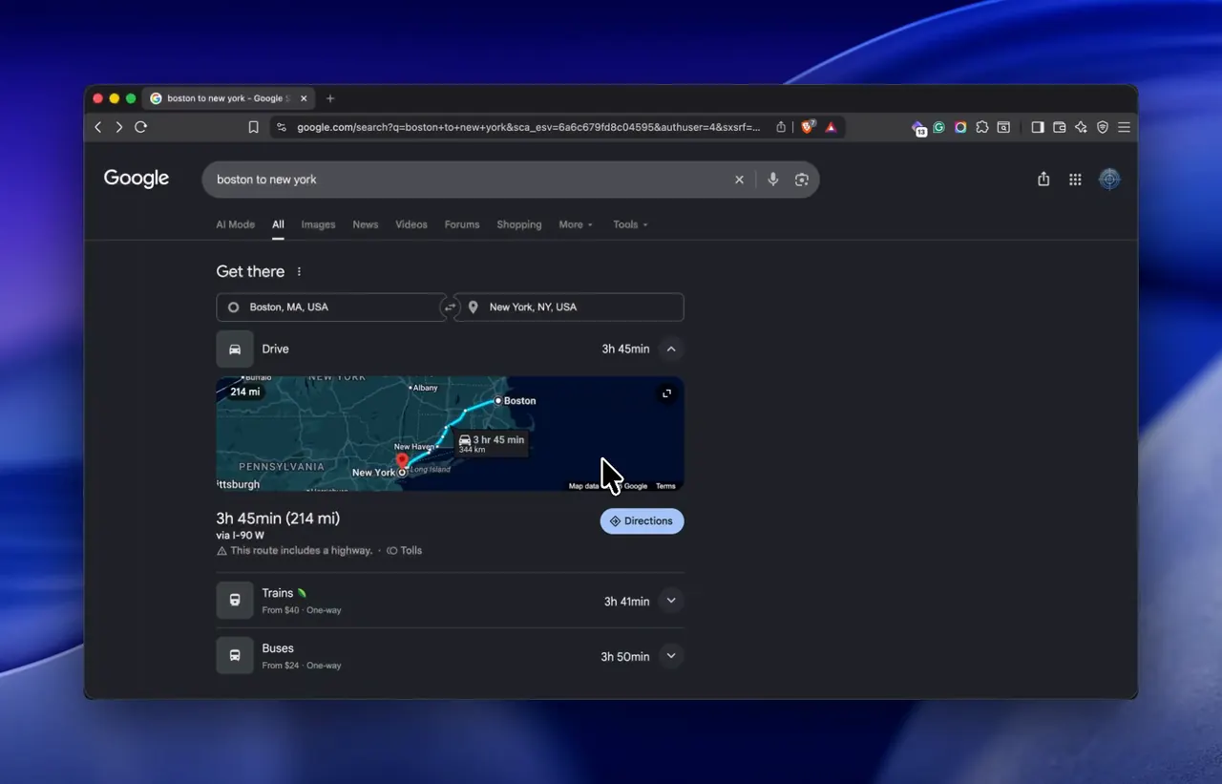Switch to the AI Mode tab
The height and width of the screenshot is (784, 1222).
[235, 224]
